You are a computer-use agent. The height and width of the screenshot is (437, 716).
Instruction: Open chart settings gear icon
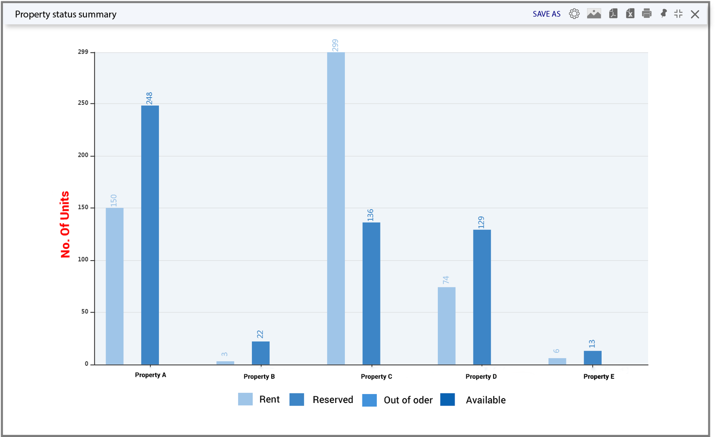point(574,14)
